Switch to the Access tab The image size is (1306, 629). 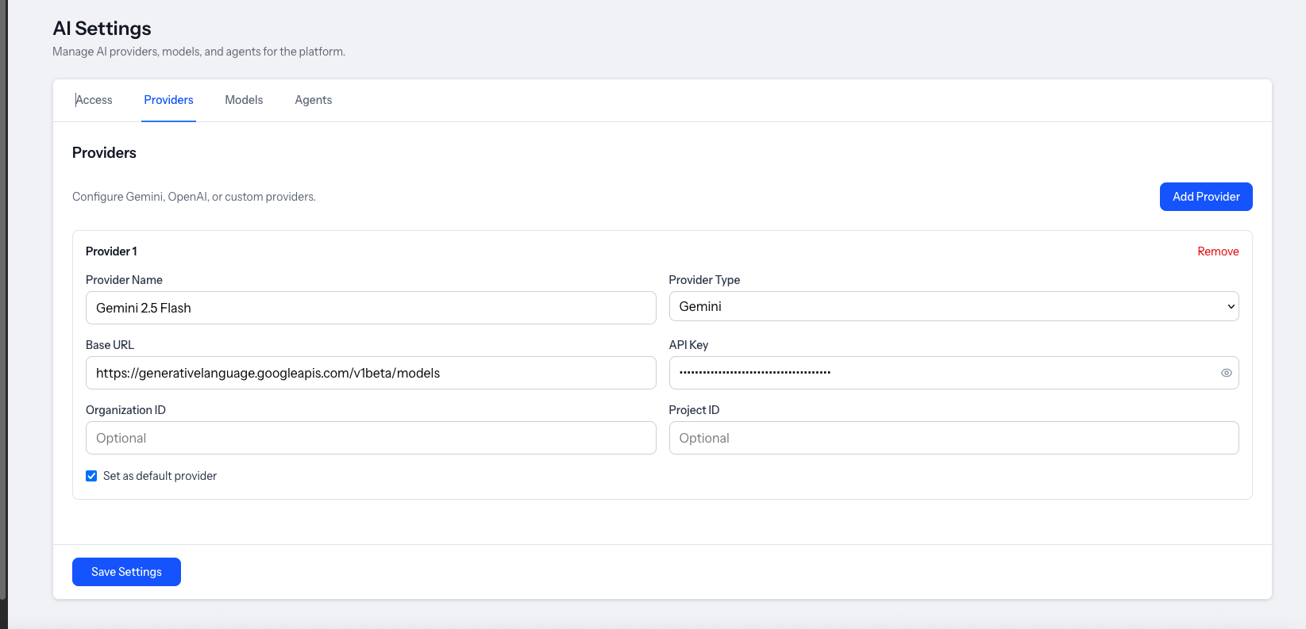point(94,100)
